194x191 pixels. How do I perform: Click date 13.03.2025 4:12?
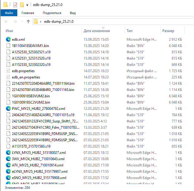click(95, 121)
